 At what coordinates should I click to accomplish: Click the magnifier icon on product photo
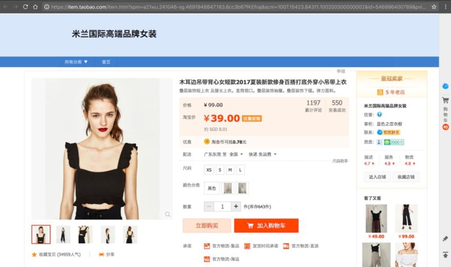coord(167,215)
